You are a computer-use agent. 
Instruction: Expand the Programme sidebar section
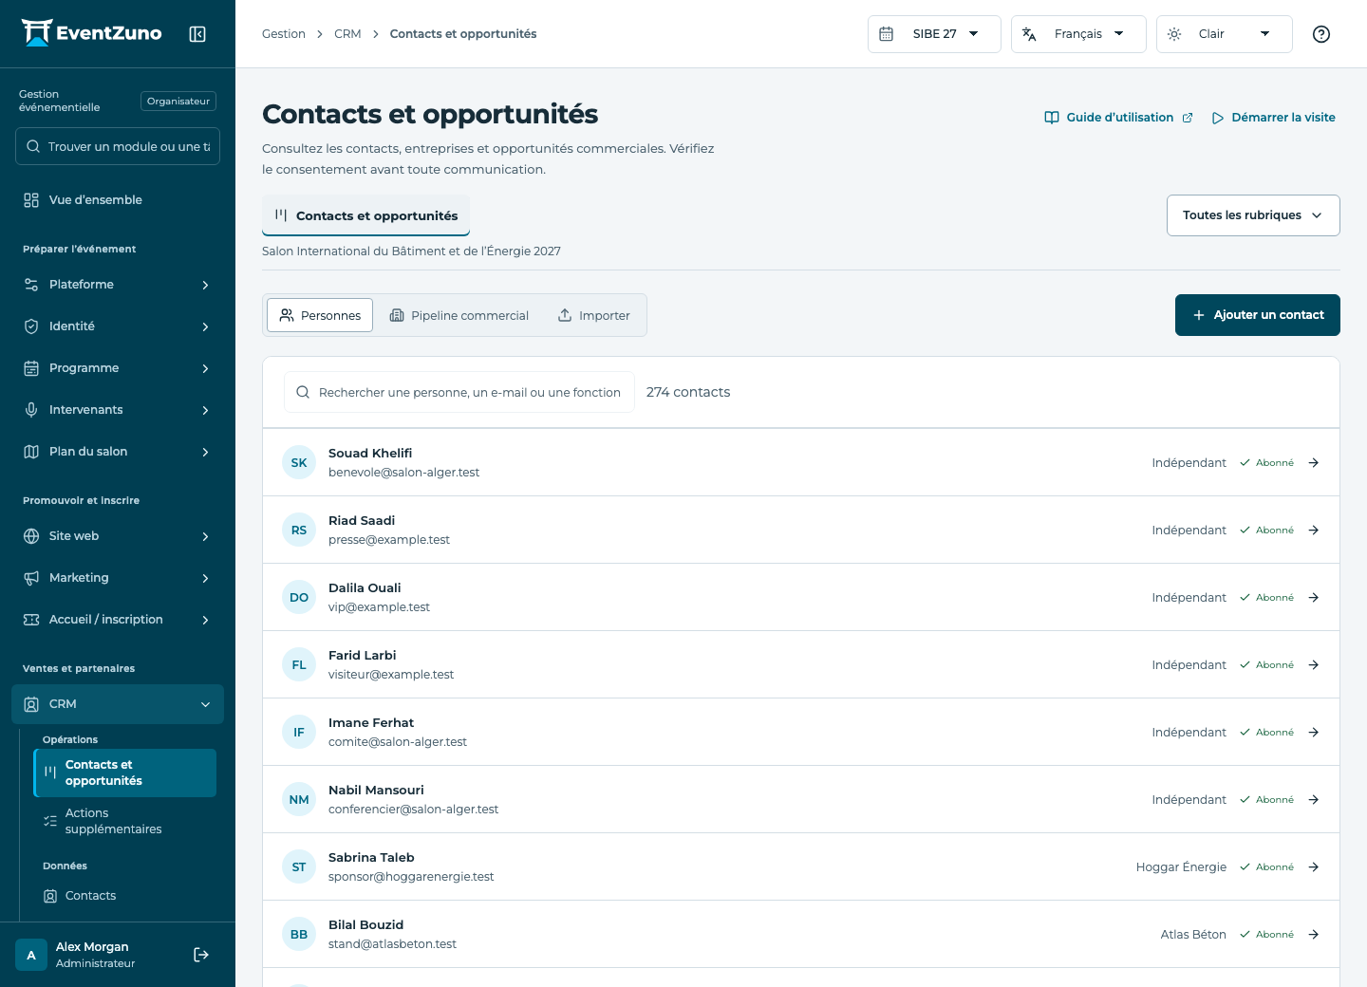[118, 368]
